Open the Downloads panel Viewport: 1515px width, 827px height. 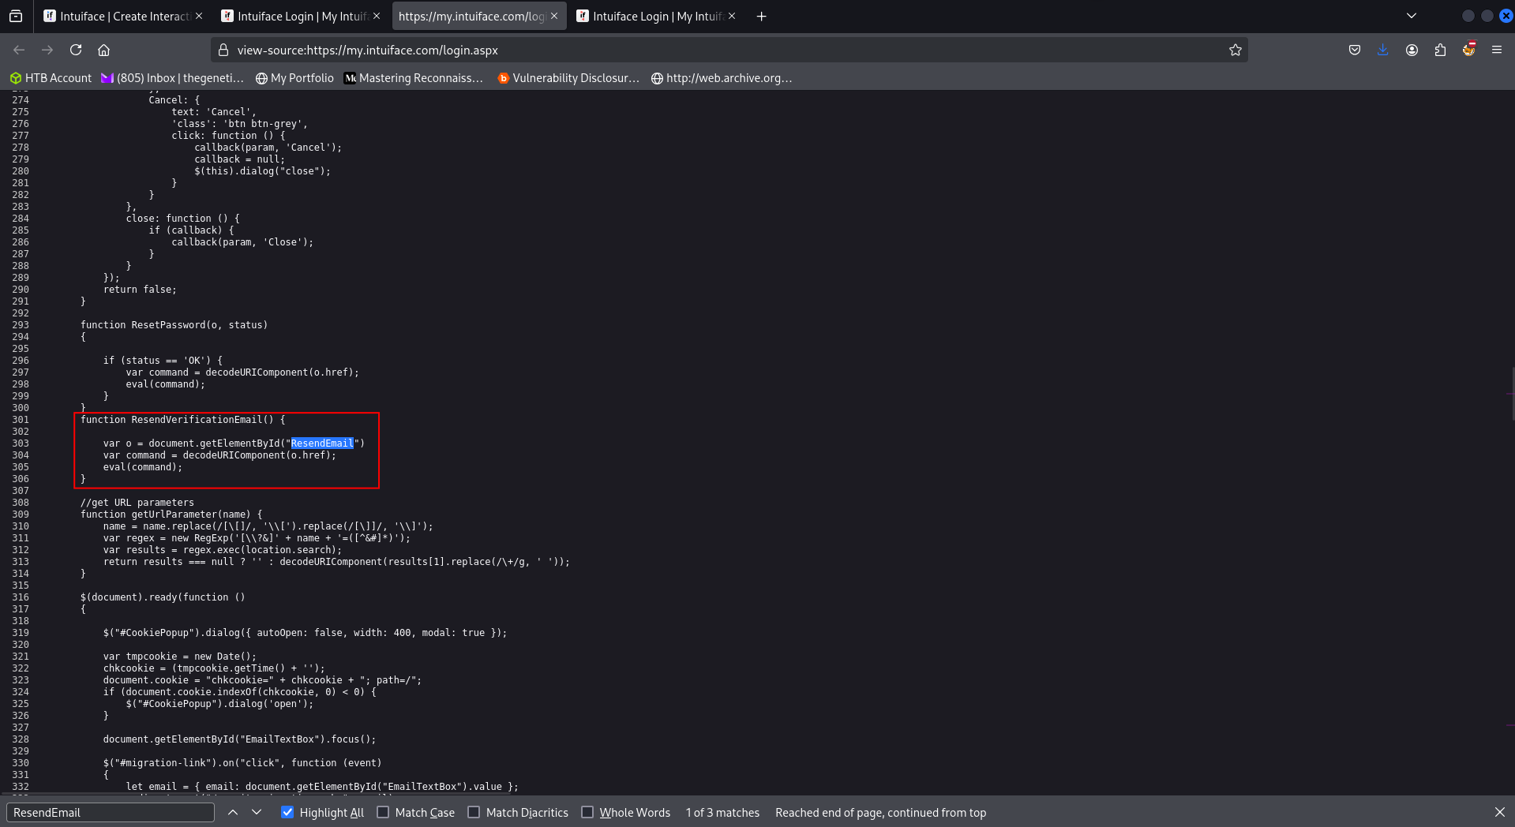tap(1382, 50)
